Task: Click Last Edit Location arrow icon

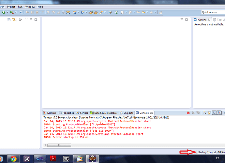Action: pos(138,12)
